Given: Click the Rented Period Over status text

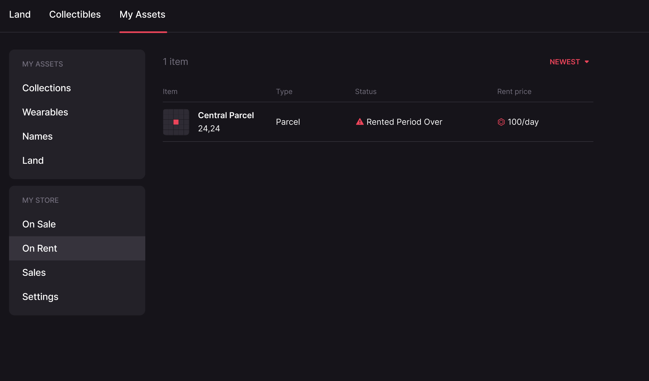Looking at the screenshot, I should pos(404,122).
